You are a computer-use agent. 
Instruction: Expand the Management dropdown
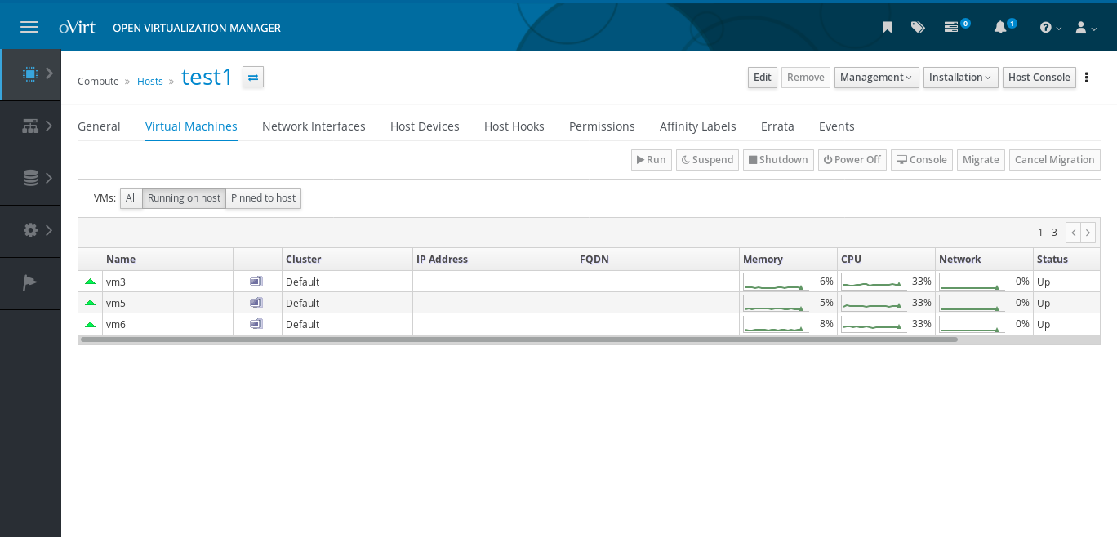coord(876,78)
